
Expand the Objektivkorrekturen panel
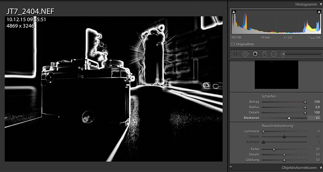(x=320, y=168)
